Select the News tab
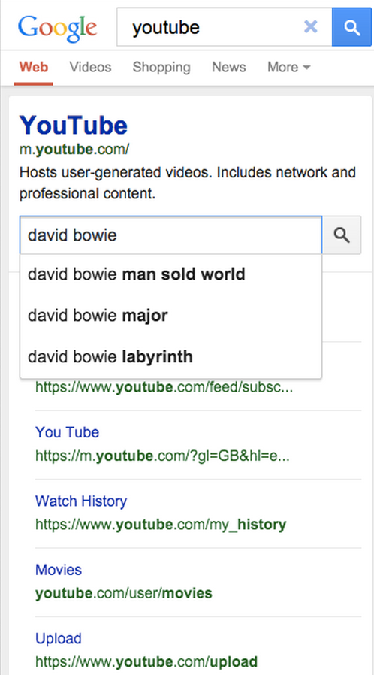The image size is (374, 675). point(229,67)
